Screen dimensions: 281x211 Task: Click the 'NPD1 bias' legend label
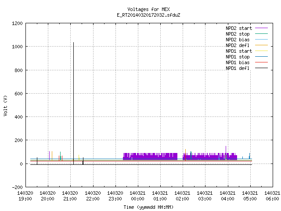(238, 62)
